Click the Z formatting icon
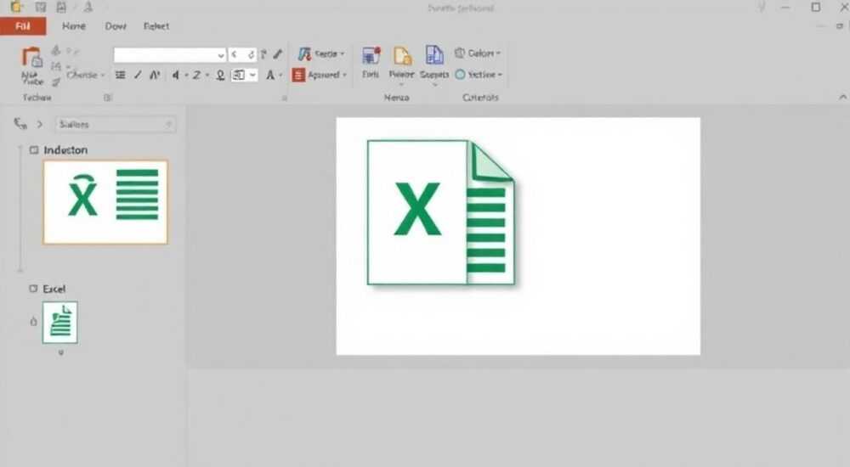Viewport: 850px width, 467px height. [196, 75]
